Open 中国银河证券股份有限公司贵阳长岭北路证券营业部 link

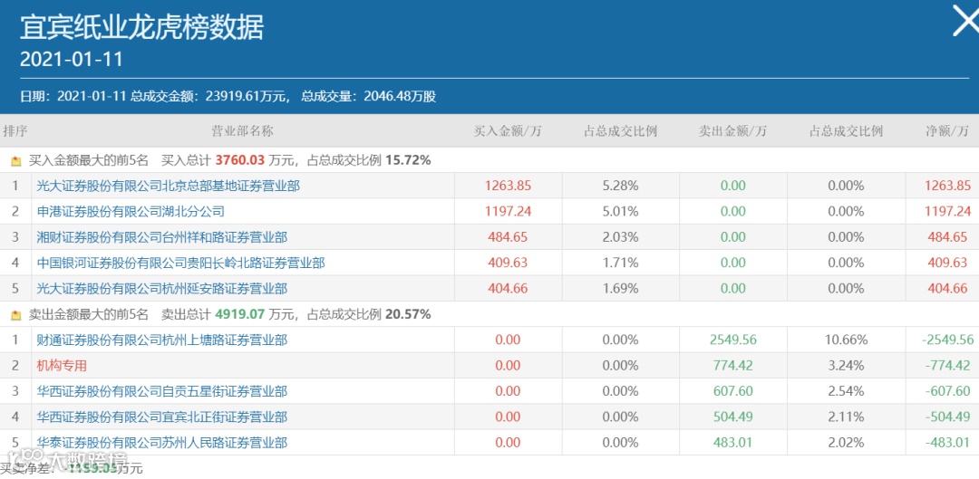181,263
